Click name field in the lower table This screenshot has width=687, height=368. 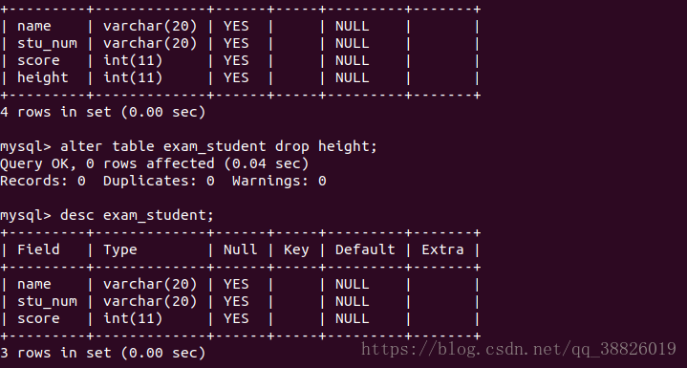click(34, 284)
